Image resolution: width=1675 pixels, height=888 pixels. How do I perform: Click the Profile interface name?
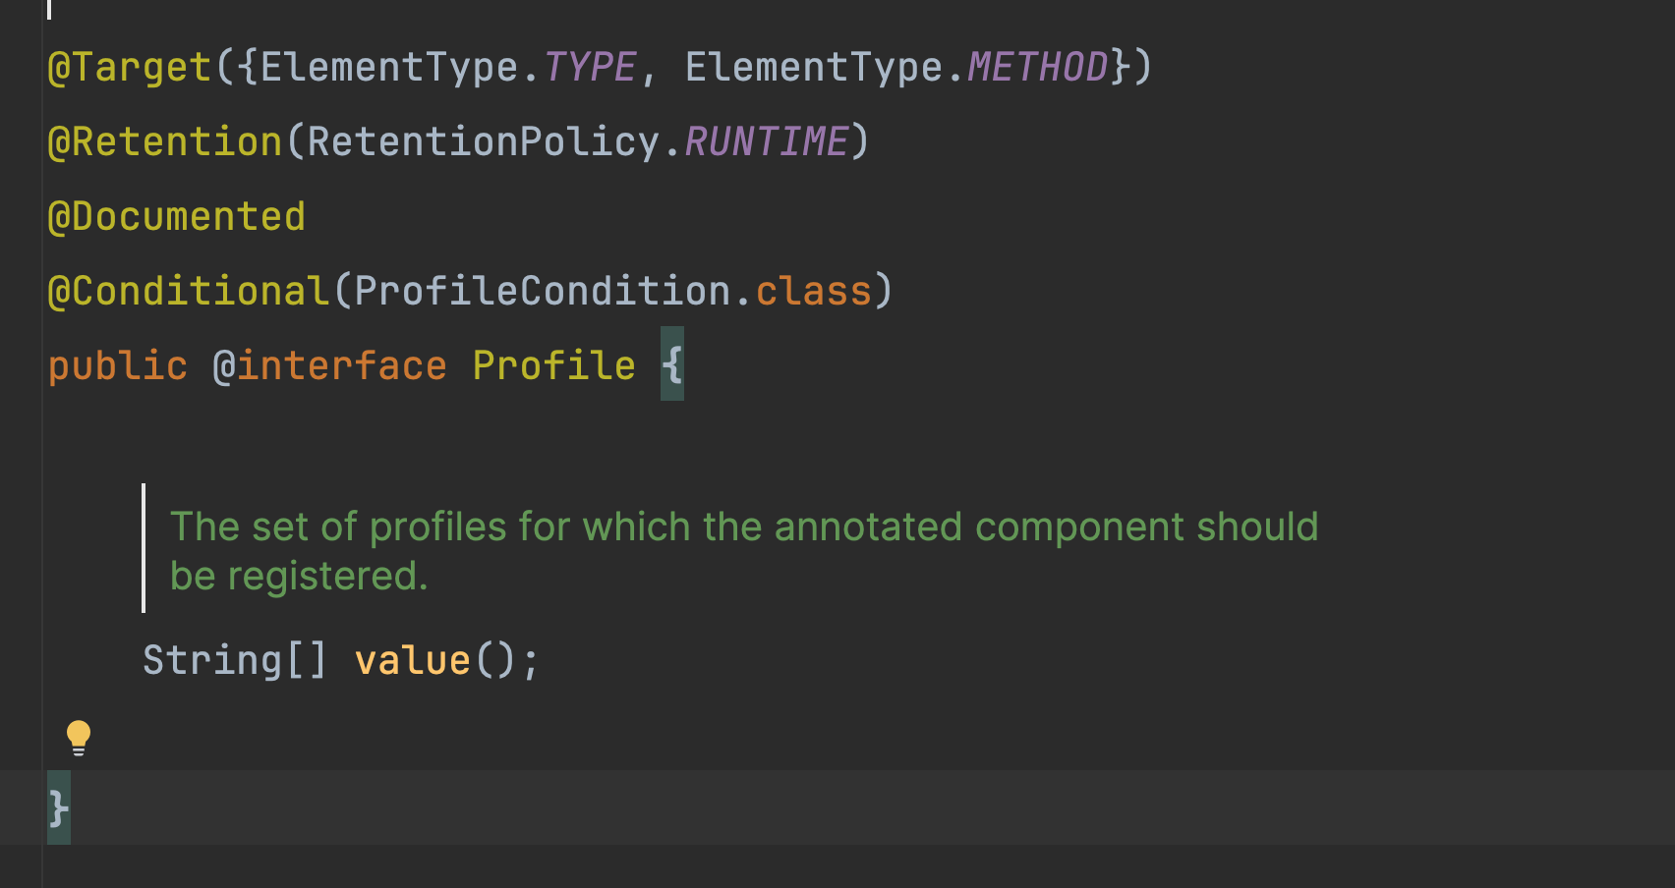click(554, 366)
